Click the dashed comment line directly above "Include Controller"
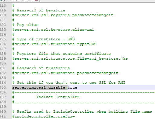The height and width of the screenshot is (119, 155). pos(84,92)
